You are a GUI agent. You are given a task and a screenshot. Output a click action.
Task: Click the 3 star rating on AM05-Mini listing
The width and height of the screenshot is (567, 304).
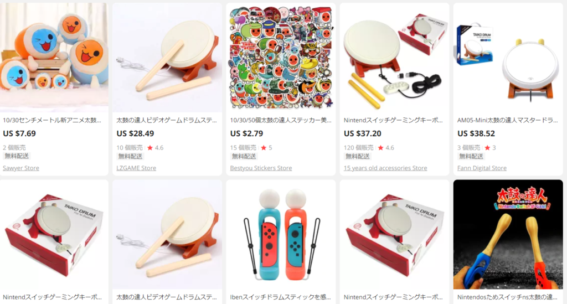491,148
